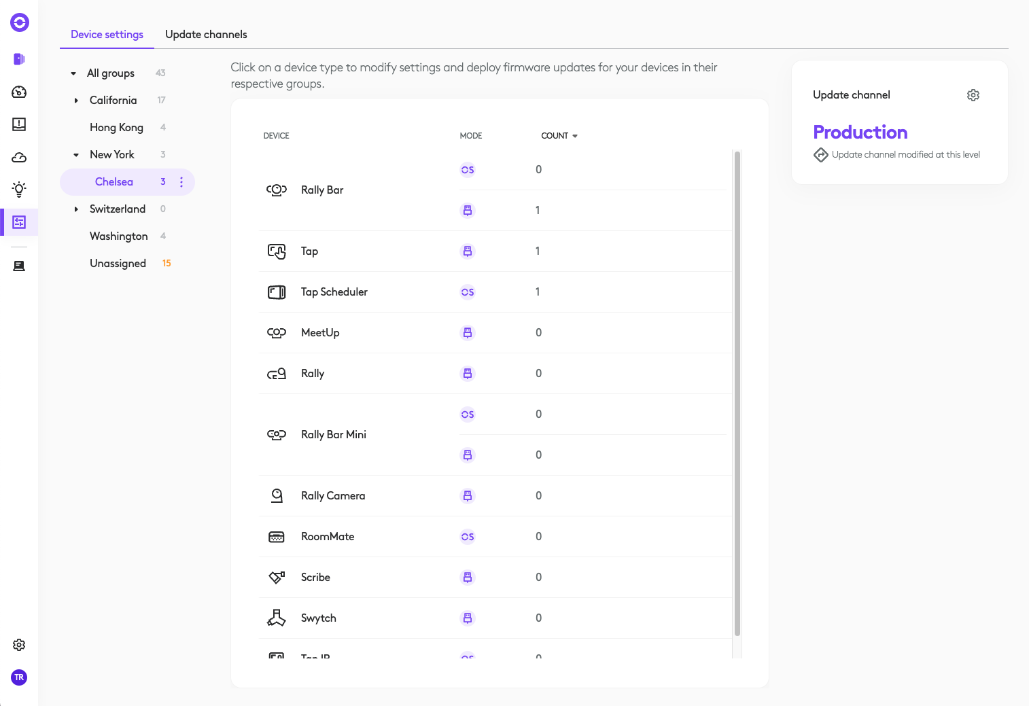
Task: Click the Tap device icon
Action: click(x=277, y=251)
